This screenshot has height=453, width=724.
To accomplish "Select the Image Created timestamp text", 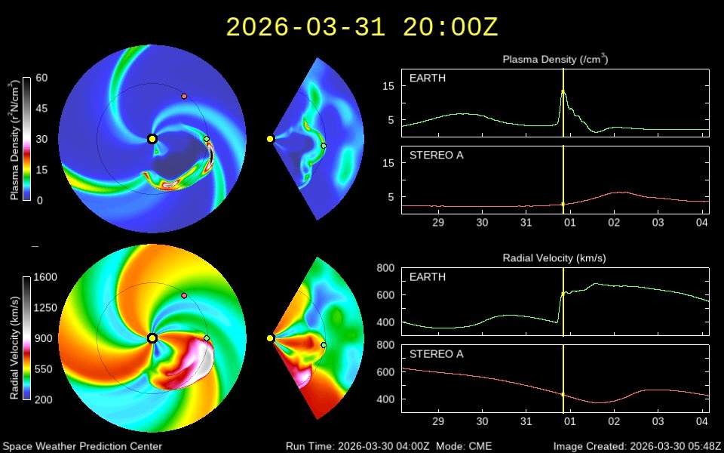I will (x=638, y=446).
